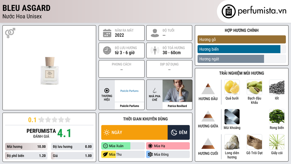This screenshot has height=164, width=291.
Task: Click the Poécile Parfums blue brand link
Action: click(x=129, y=91)
